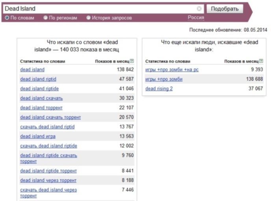Clear the search field with the X icon

click(199, 9)
